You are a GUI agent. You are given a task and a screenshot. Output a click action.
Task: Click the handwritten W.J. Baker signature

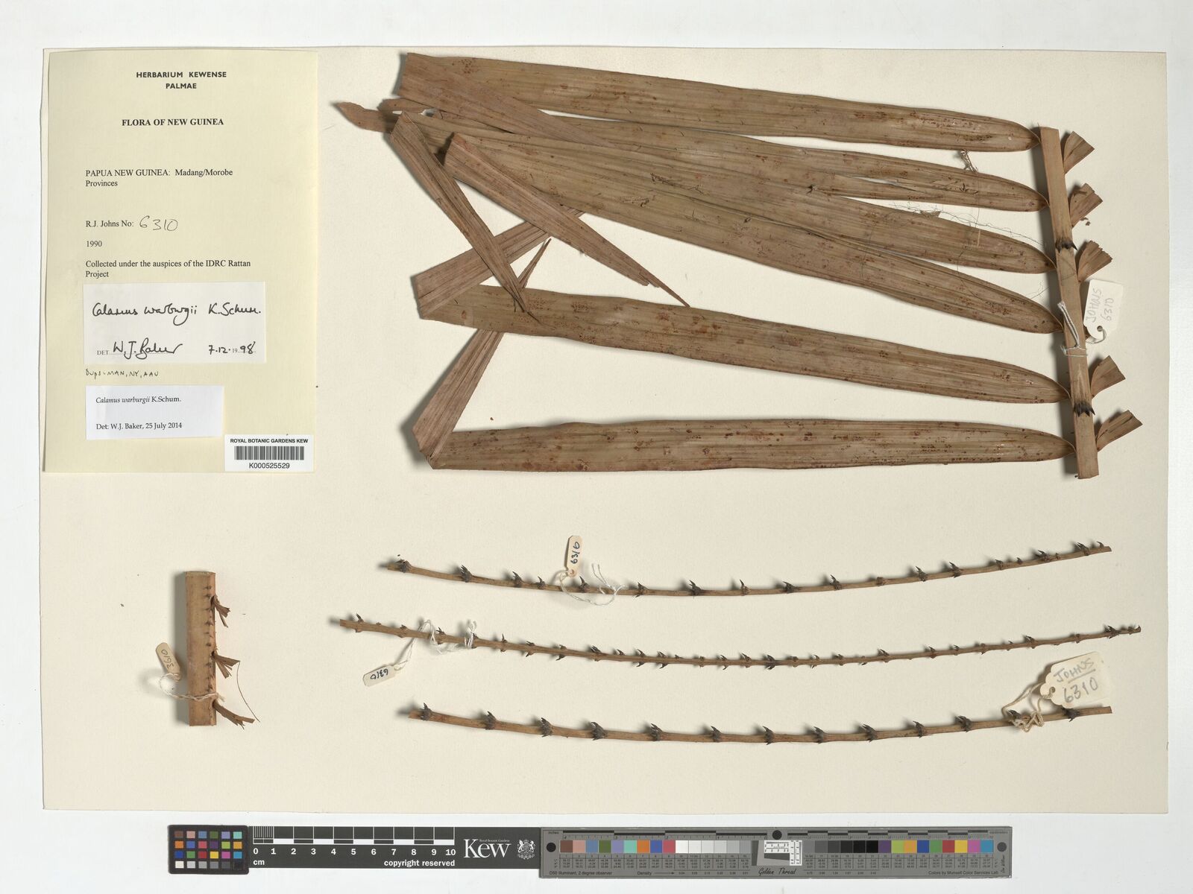(x=147, y=347)
